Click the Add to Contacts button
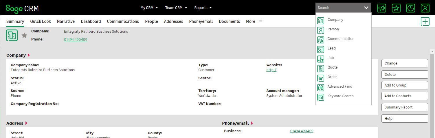The width and height of the screenshot is (435, 138). click(x=405, y=96)
